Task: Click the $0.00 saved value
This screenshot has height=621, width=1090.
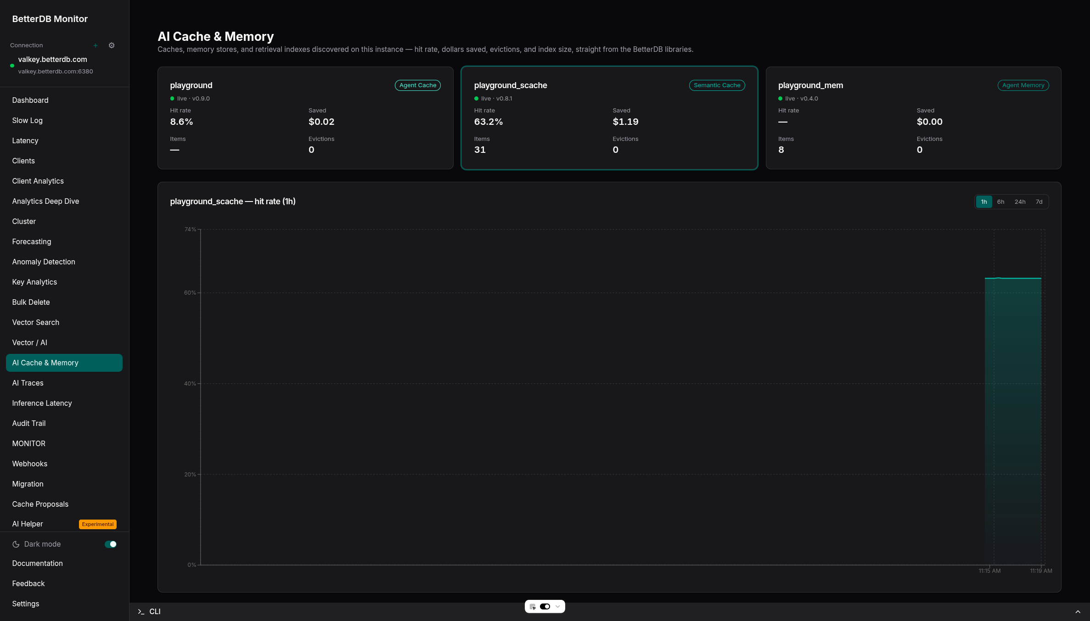Action: click(929, 122)
